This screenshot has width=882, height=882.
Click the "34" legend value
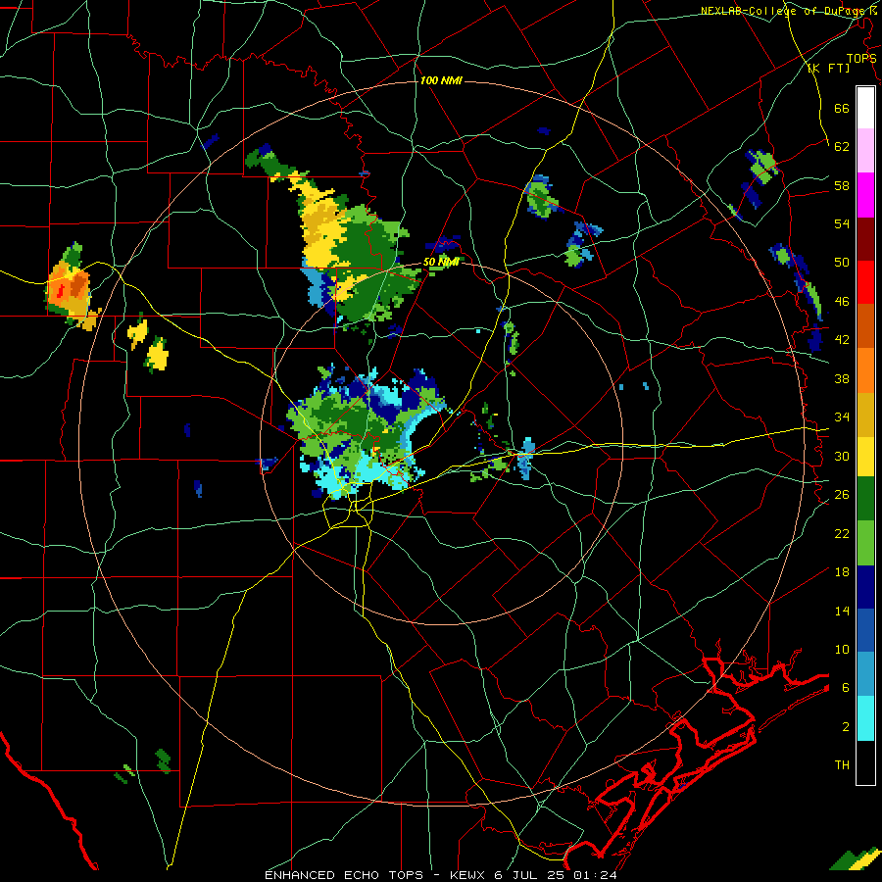point(842,417)
